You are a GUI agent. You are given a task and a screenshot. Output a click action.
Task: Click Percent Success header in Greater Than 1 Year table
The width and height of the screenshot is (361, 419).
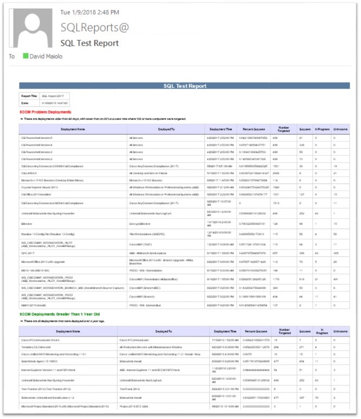click(x=256, y=332)
